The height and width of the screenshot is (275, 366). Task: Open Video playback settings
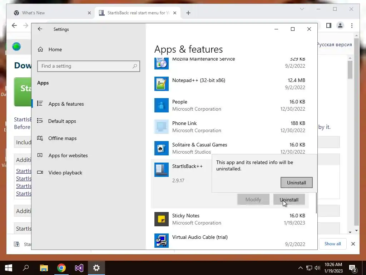65,173
